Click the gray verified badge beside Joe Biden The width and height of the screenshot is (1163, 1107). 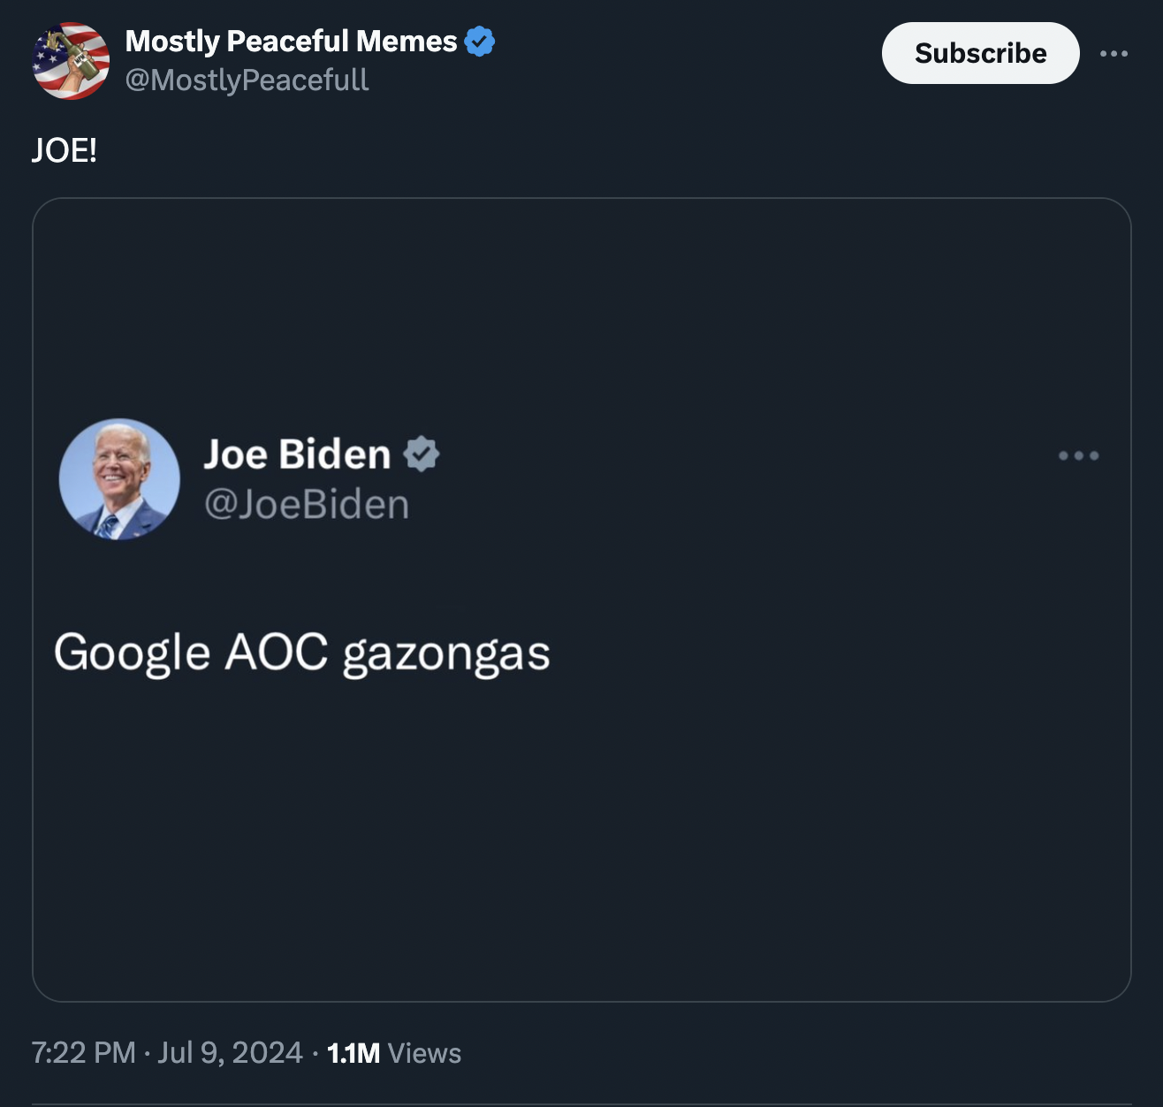[x=422, y=454]
